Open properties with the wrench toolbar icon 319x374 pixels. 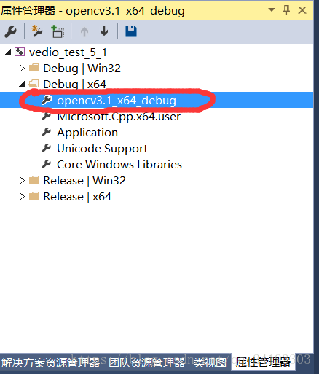[10, 31]
